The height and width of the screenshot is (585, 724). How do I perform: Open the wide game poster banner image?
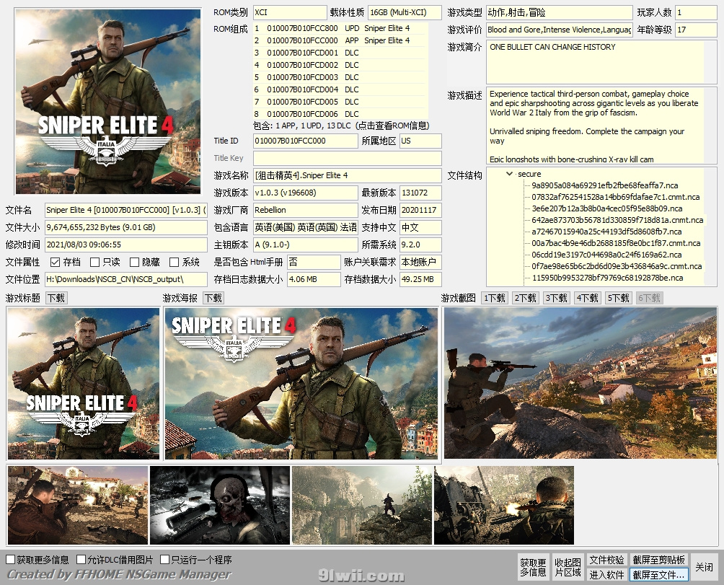pos(301,384)
